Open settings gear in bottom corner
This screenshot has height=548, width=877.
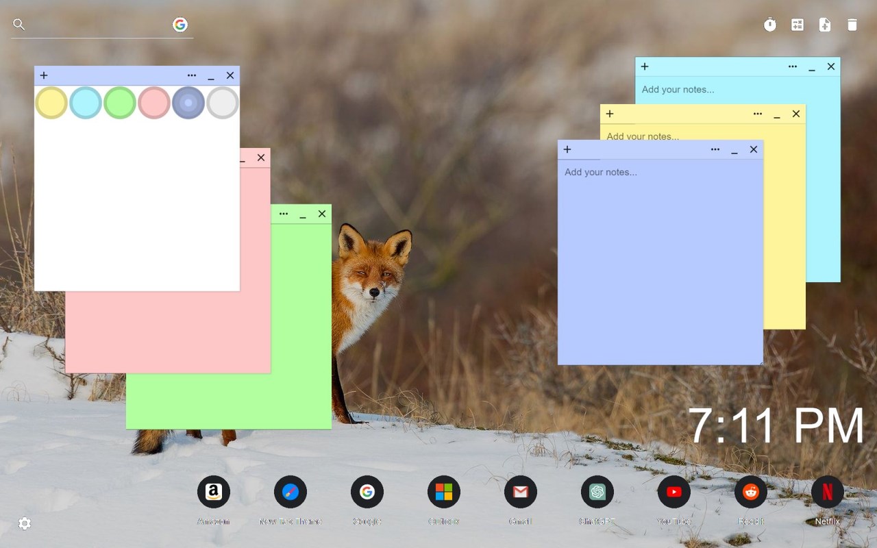pos(25,523)
